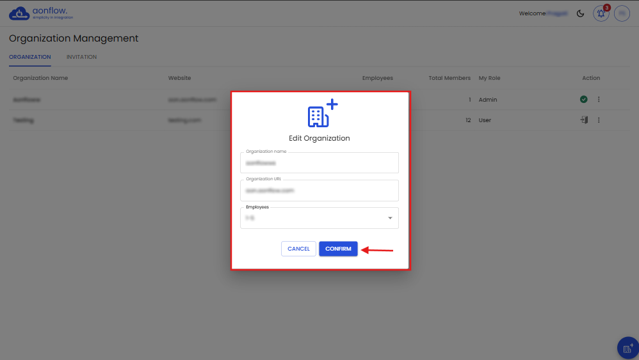
Task: Click the green active checkmark for the Admin row
Action: pos(583,100)
